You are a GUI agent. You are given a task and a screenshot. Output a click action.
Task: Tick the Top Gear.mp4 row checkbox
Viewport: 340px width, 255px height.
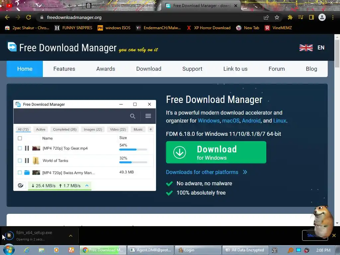click(20, 148)
